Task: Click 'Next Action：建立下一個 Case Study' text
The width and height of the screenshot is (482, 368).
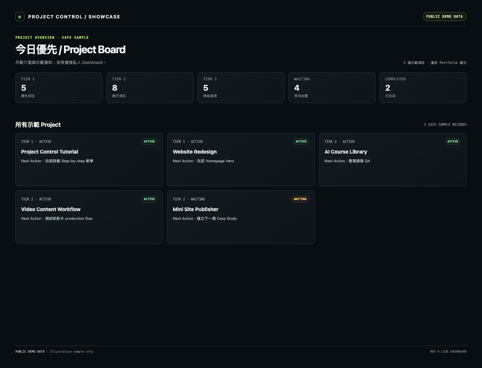Action: pyautogui.click(x=205, y=218)
